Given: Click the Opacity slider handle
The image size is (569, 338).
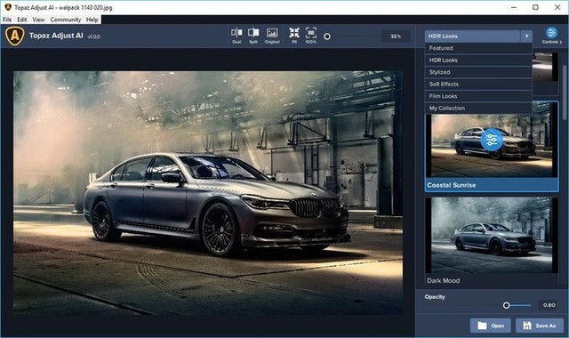Looking at the screenshot, I should (x=506, y=305).
